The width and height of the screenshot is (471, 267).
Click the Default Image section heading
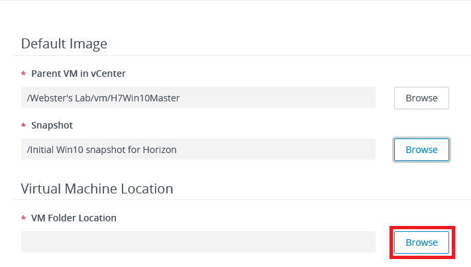[x=64, y=44]
